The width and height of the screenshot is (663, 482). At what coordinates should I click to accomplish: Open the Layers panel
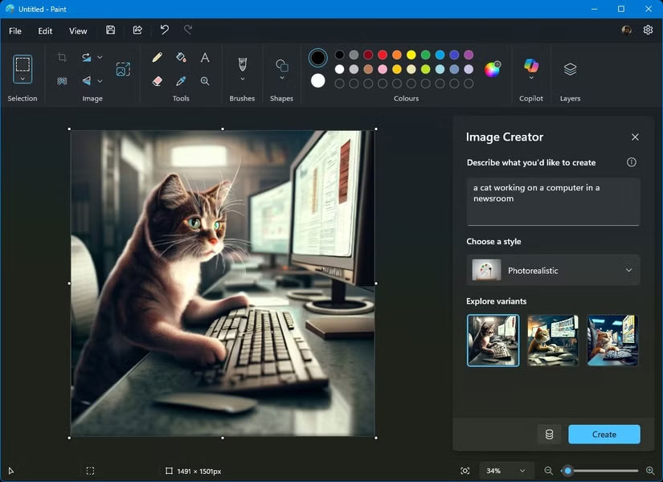click(570, 71)
